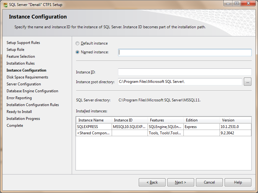This screenshot has height=193, width=258.
Task: Click version 9.2.3042 cell
Action: pos(235,133)
